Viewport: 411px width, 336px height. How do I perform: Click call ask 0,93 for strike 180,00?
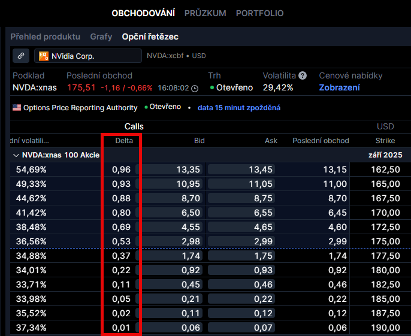click(x=241, y=270)
